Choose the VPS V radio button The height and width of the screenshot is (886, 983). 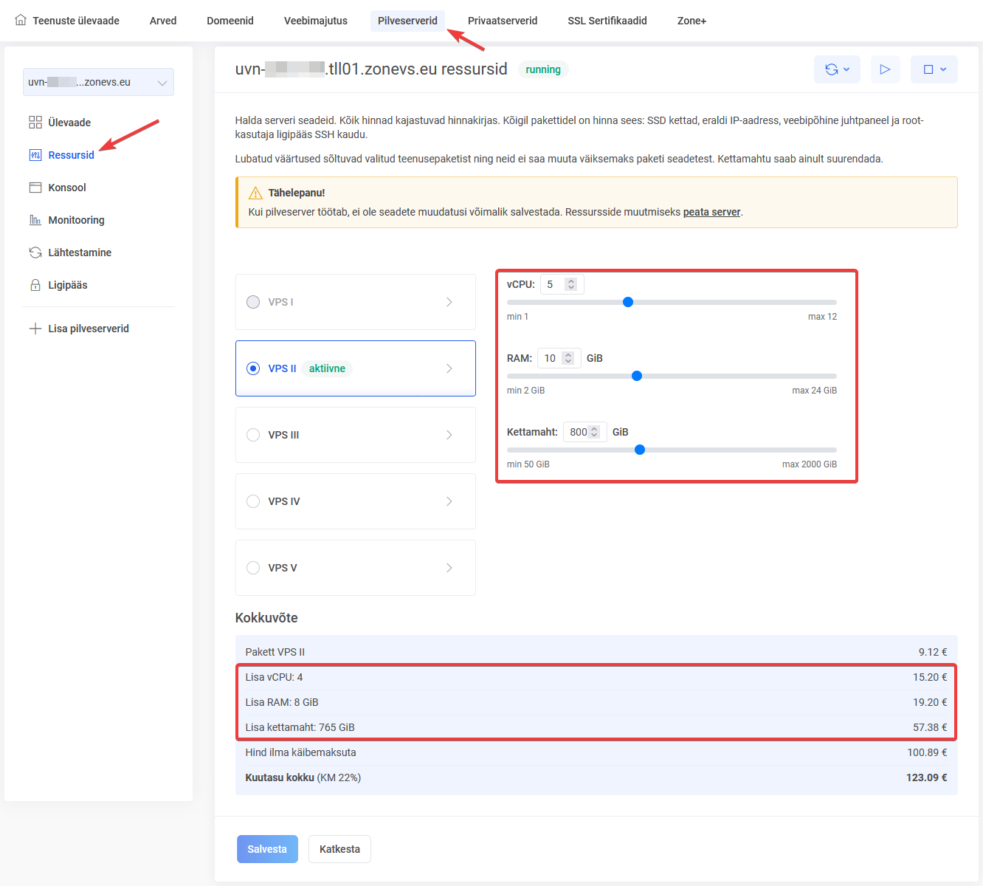[x=253, y=568]
